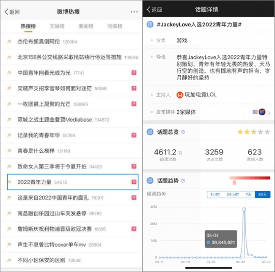Open topic 南昌融创乐园过山车突发悬停
Image resolution: width=275 pixels, height=272 pixels.
71,213
